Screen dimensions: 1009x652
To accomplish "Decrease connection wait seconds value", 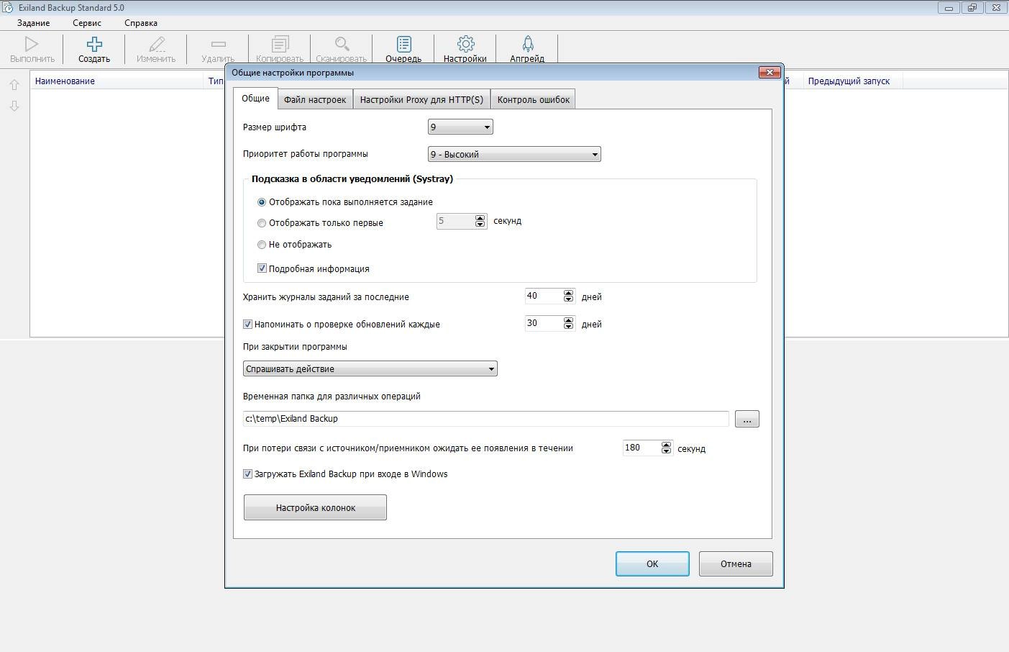I will pyautogui.click(x=666, y=451).
